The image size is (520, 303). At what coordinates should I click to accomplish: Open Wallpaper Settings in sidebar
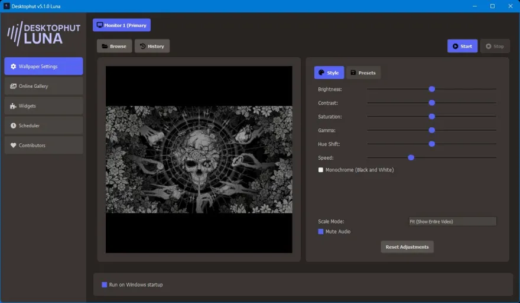(x=44, y=66)
